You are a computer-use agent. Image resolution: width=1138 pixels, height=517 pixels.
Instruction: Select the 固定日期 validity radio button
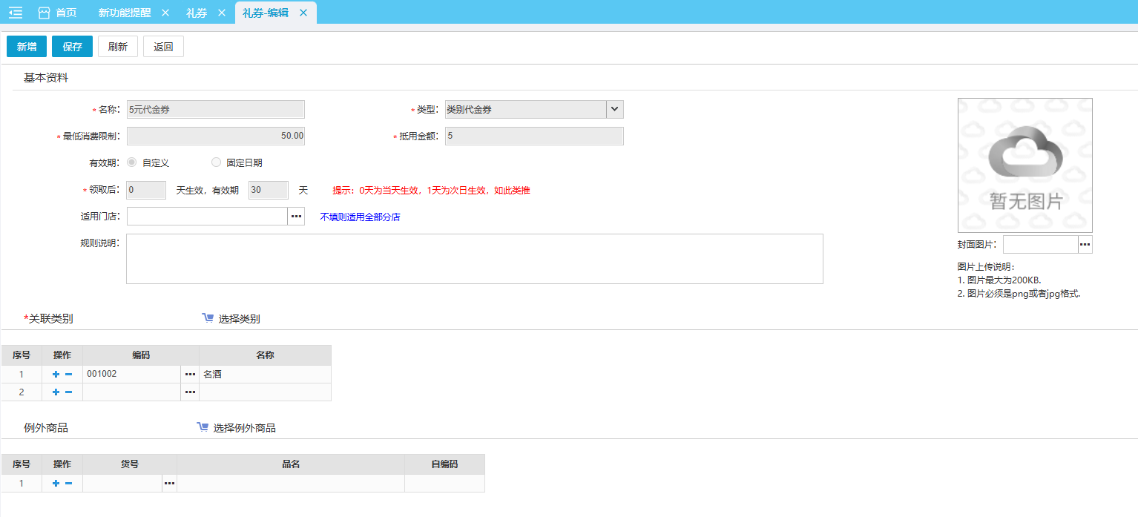(x=217, y=162)
